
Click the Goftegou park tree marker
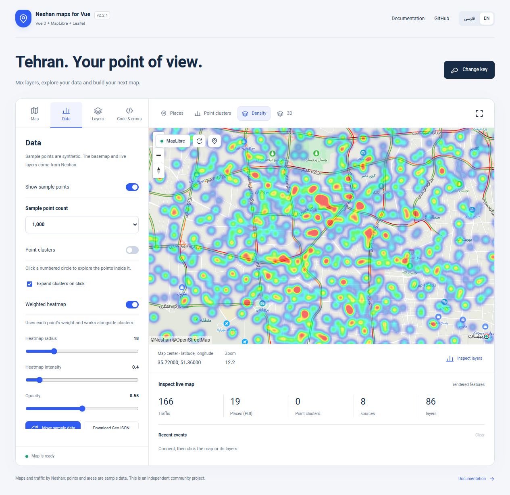[x=381, y=186]
